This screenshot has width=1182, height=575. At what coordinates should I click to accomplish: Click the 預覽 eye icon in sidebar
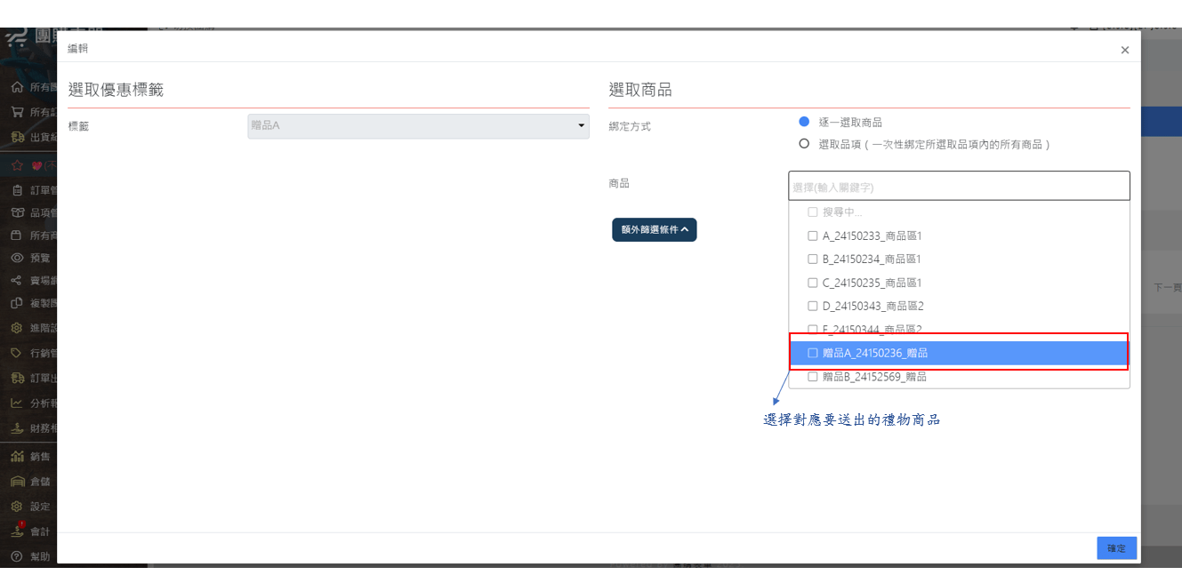(x=17, y=258)
